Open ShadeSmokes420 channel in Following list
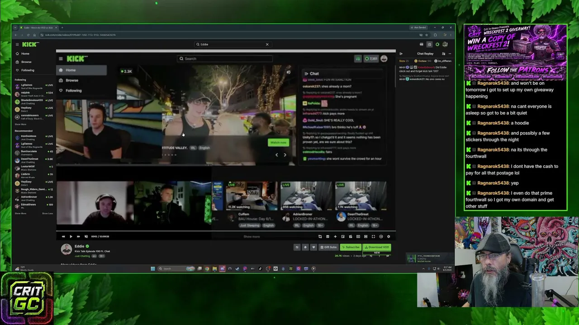The width and height of the screenshot is (579, 325). coord(34,101)
